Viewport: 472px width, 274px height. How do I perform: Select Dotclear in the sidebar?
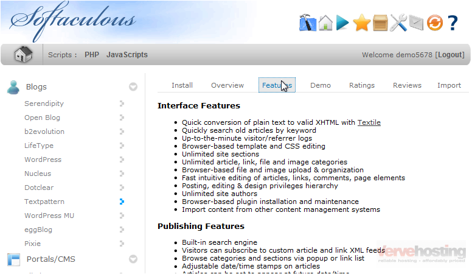pyautogui.click(x=39, y=188)
